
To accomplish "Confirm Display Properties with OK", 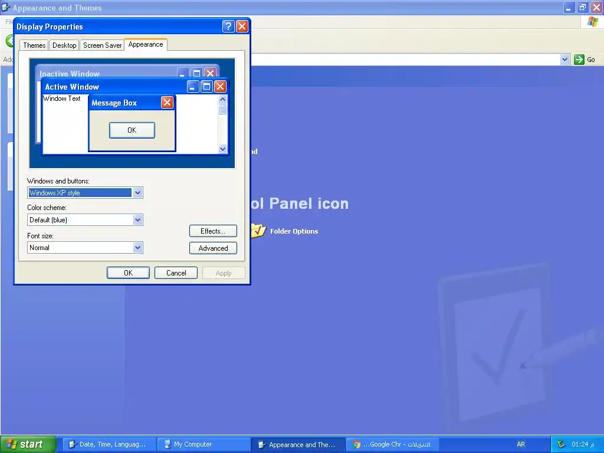I will [128, 273].
